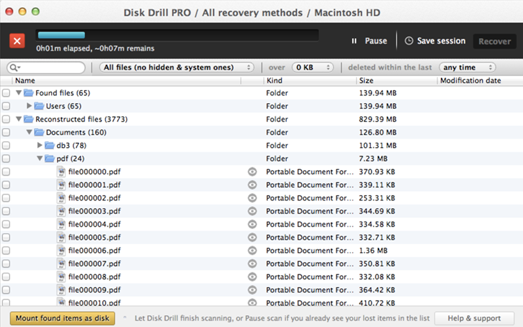Preview file000004.pdf with eye icon

click(x=252, y=224)
